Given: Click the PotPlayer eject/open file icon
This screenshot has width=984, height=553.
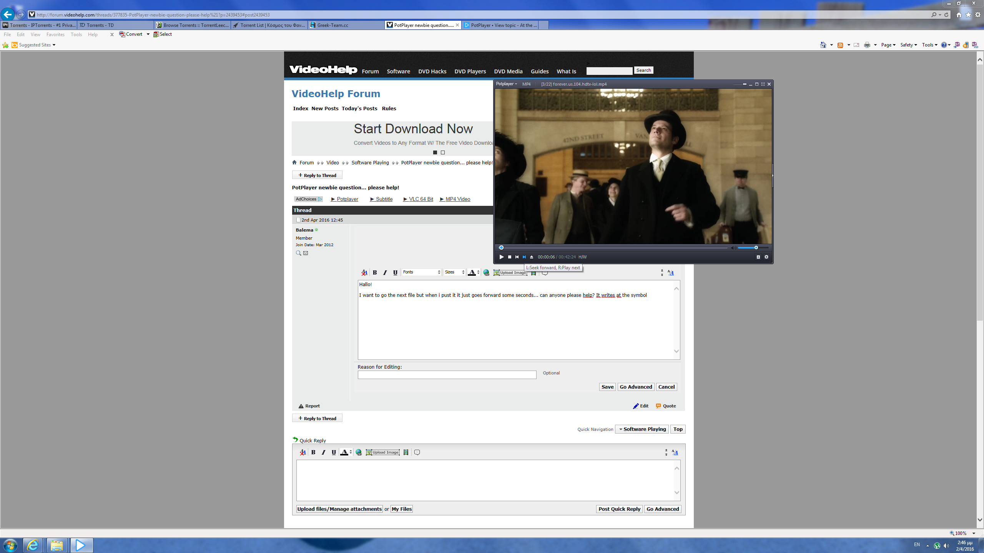Looking at the screenshot, I should point(532,257).
